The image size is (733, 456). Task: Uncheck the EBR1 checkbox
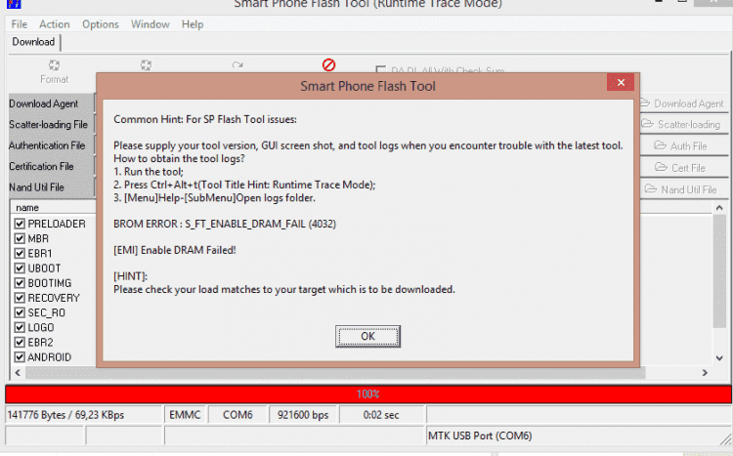[x=20, y=254]
